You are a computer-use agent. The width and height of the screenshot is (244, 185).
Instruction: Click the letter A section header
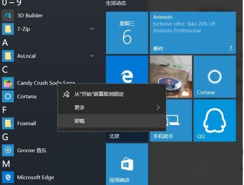(x=5, y=43)
